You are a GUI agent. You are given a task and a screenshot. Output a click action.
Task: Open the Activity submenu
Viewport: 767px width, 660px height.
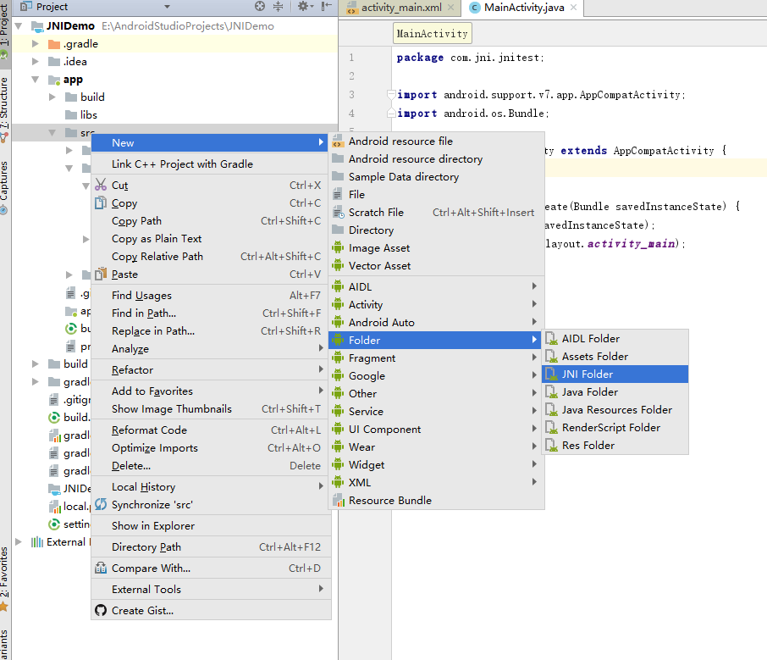[435, 304]
